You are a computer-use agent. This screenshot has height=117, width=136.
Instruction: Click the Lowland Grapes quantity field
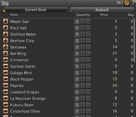(77, 92)
